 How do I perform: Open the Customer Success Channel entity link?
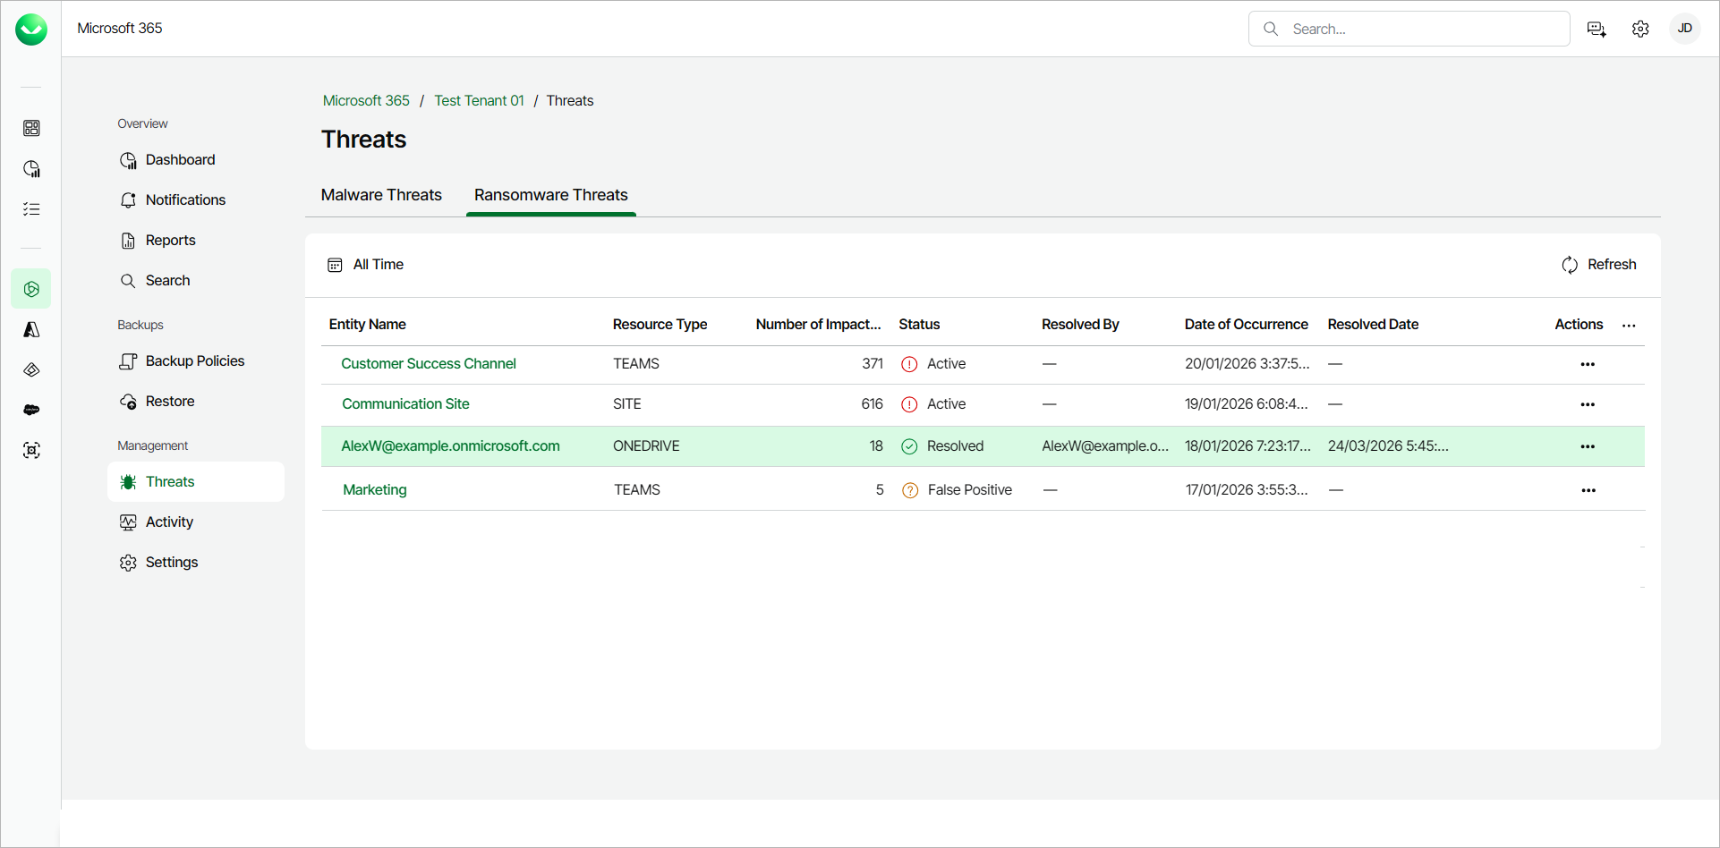pyautogui.click(x=429, y=363)
